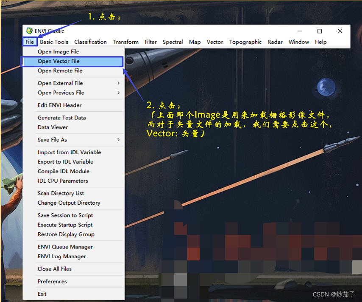Select Export to IDL Variable
The height and width of the screenshot is (302, 362).
coord(73,161)
